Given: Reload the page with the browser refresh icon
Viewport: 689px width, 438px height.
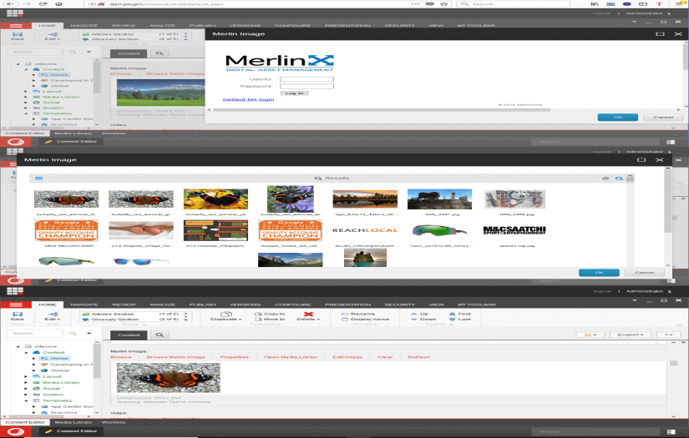Looking at the screenshot, I should [x=43, y=4].
